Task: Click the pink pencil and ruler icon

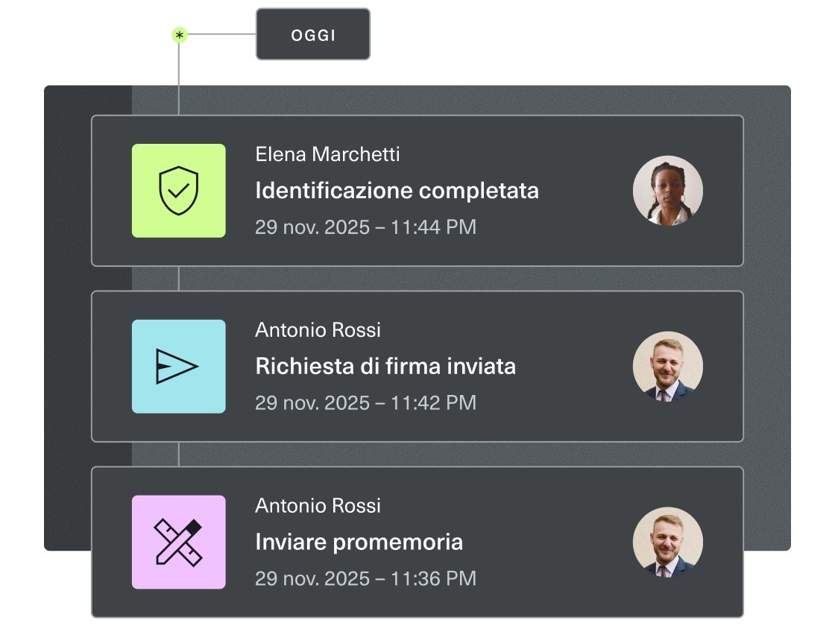Action: coord(179,542)
